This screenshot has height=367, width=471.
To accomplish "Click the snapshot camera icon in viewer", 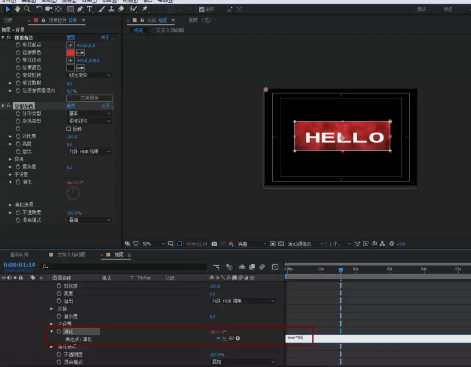I will pos(214,244).
